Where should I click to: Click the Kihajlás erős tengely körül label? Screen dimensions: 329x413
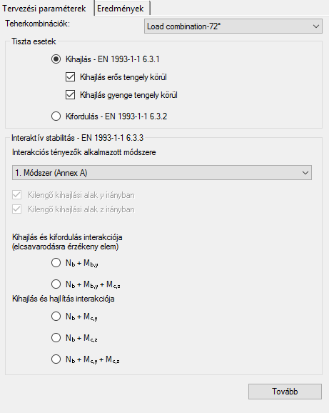click(123, 77)
